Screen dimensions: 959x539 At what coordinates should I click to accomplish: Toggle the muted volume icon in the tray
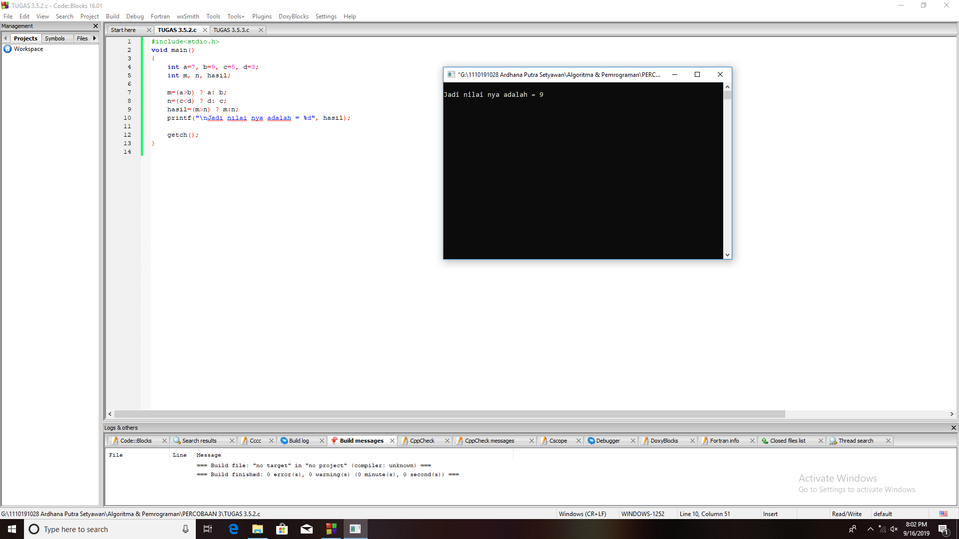[x=894, y=529]
